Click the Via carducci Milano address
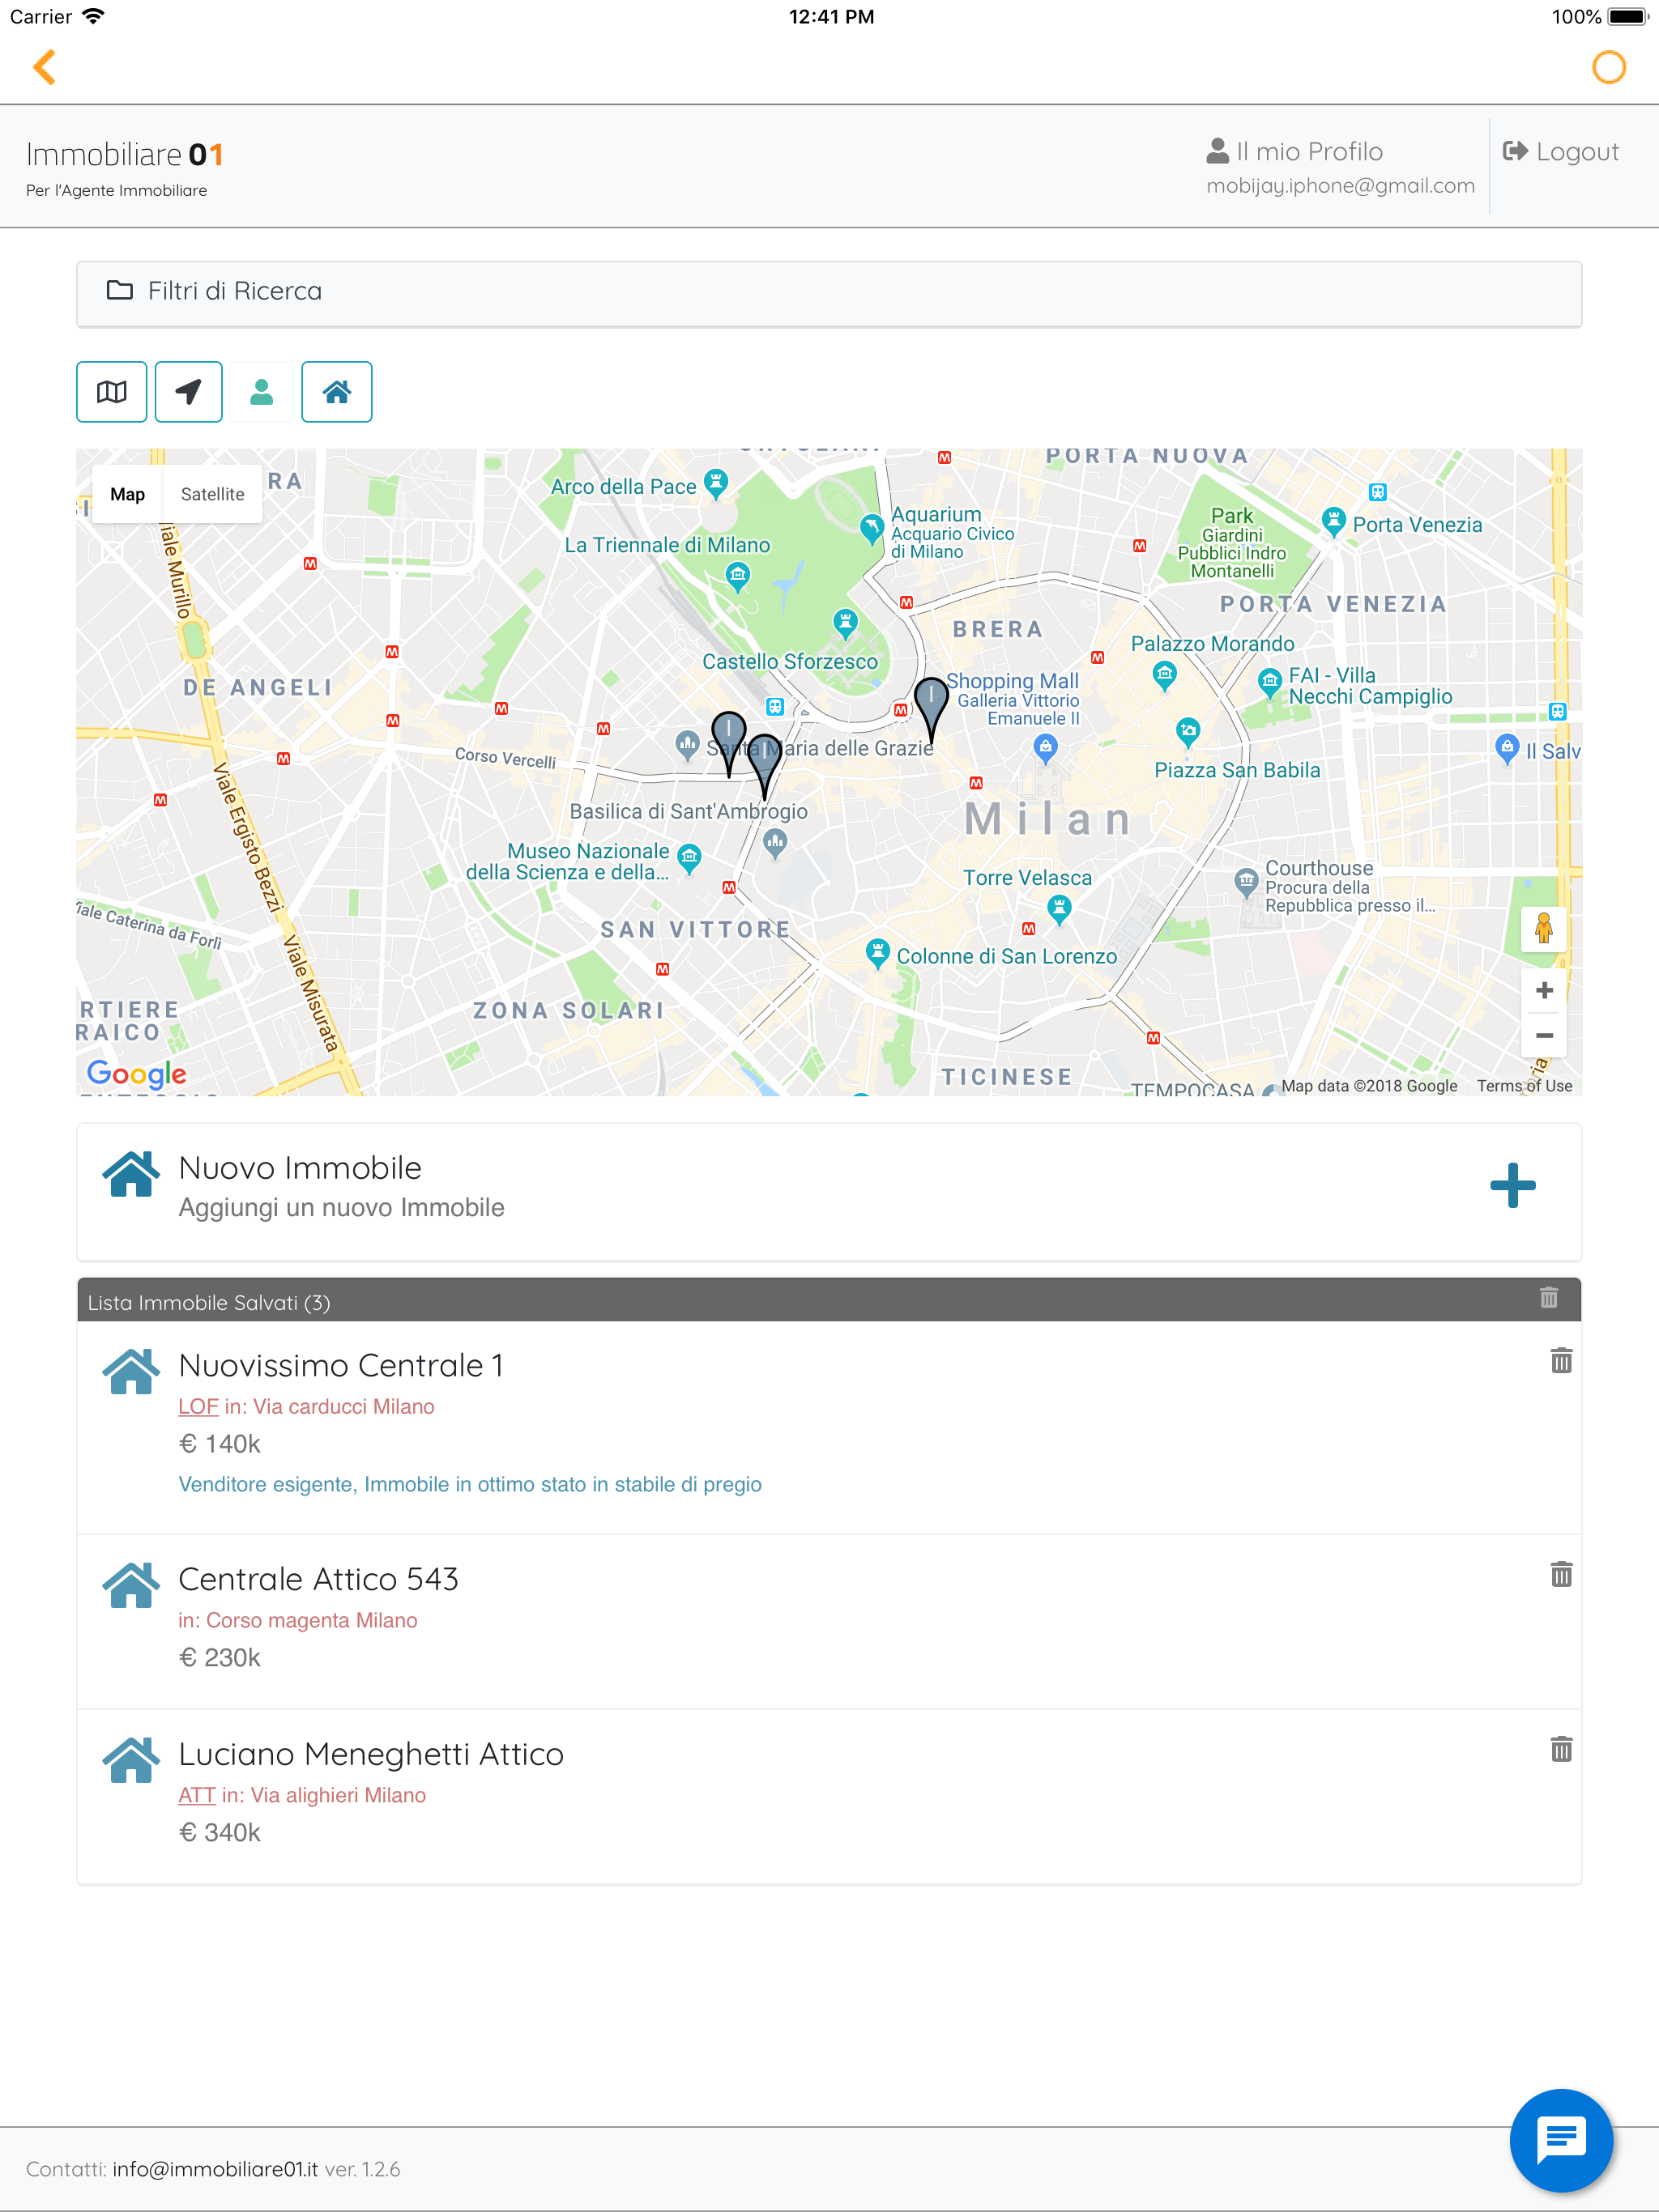Image resolution: width=1659 pixels, height=2212 pixels. pos(343,1406)
